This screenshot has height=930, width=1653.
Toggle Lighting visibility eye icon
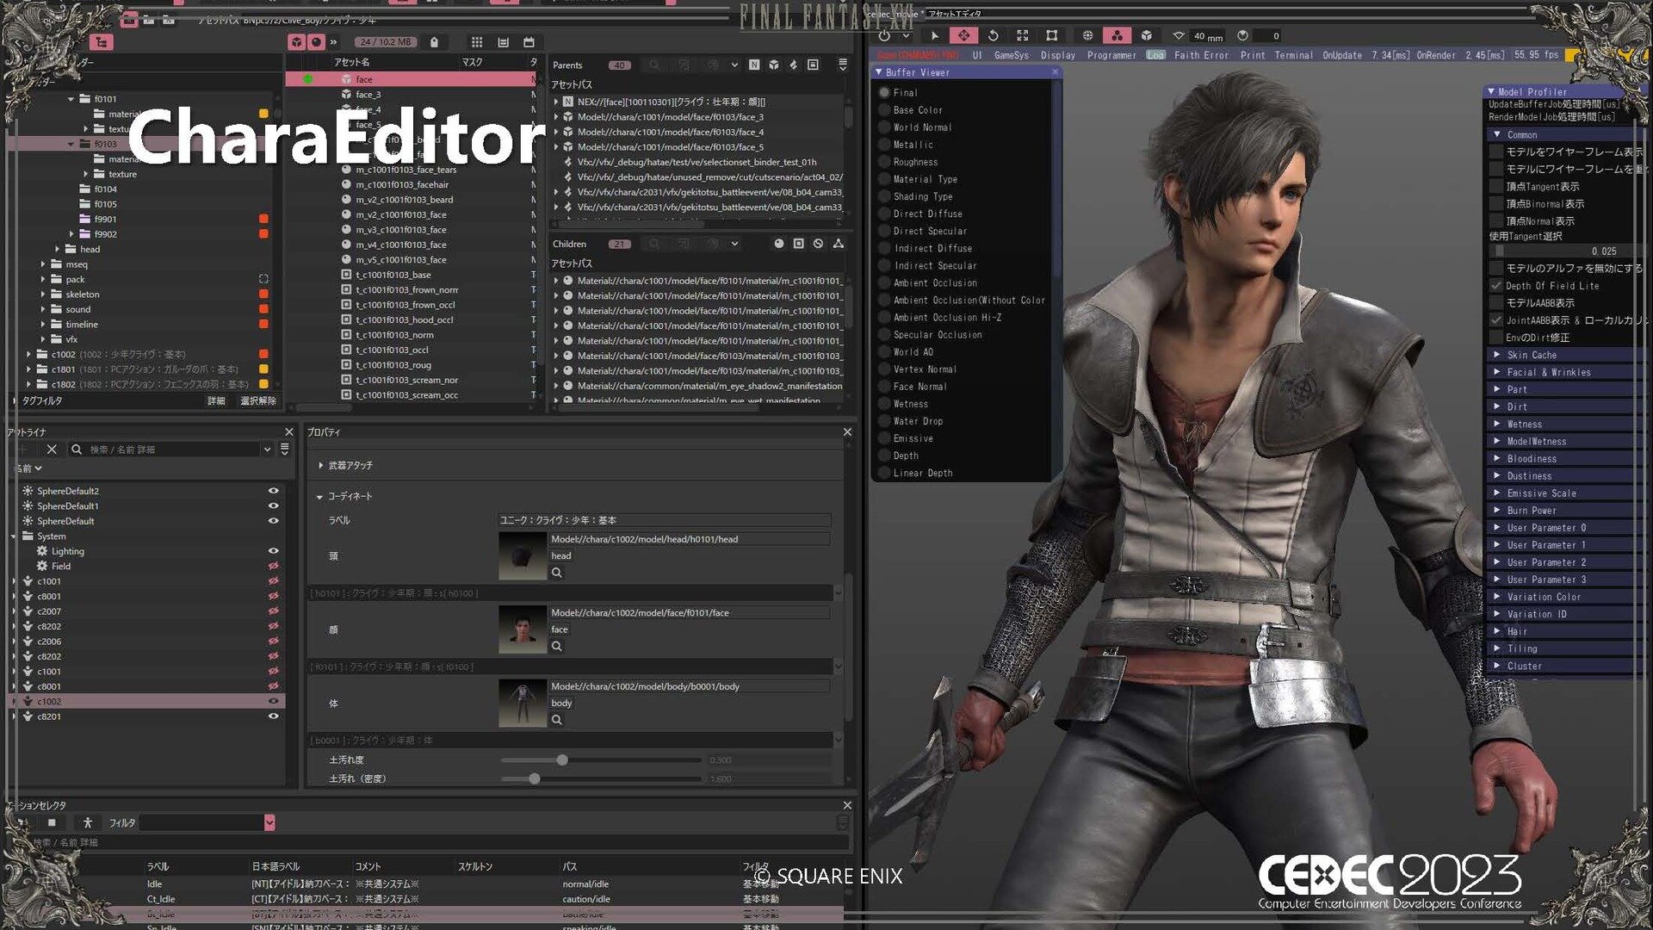[273, 551]
